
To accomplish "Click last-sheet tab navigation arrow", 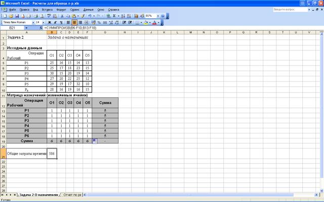I will [15, 195].
